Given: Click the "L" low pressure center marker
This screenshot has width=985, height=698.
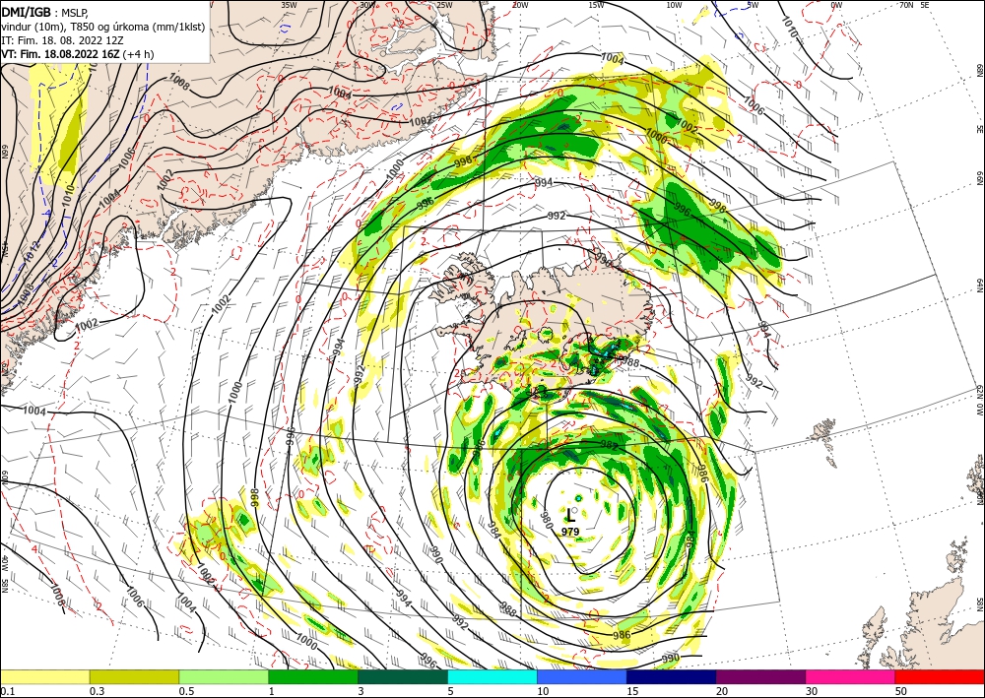Looking at the screenshot, I should (x=570, y=516).
